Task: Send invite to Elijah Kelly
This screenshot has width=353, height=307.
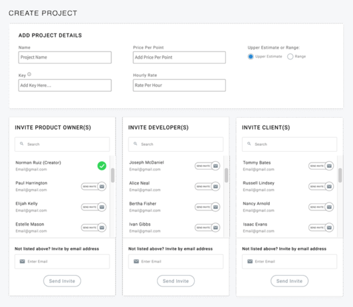Action: click(x=94, y=207)
